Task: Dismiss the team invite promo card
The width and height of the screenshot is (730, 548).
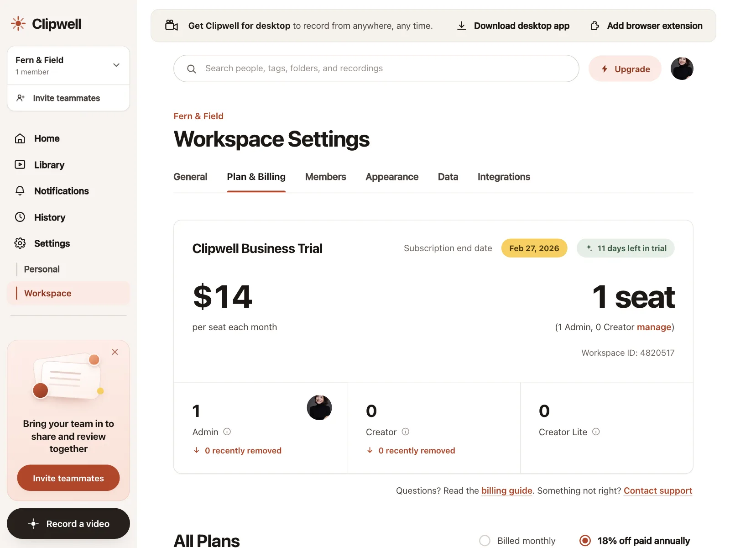Action: click(115, 352)
